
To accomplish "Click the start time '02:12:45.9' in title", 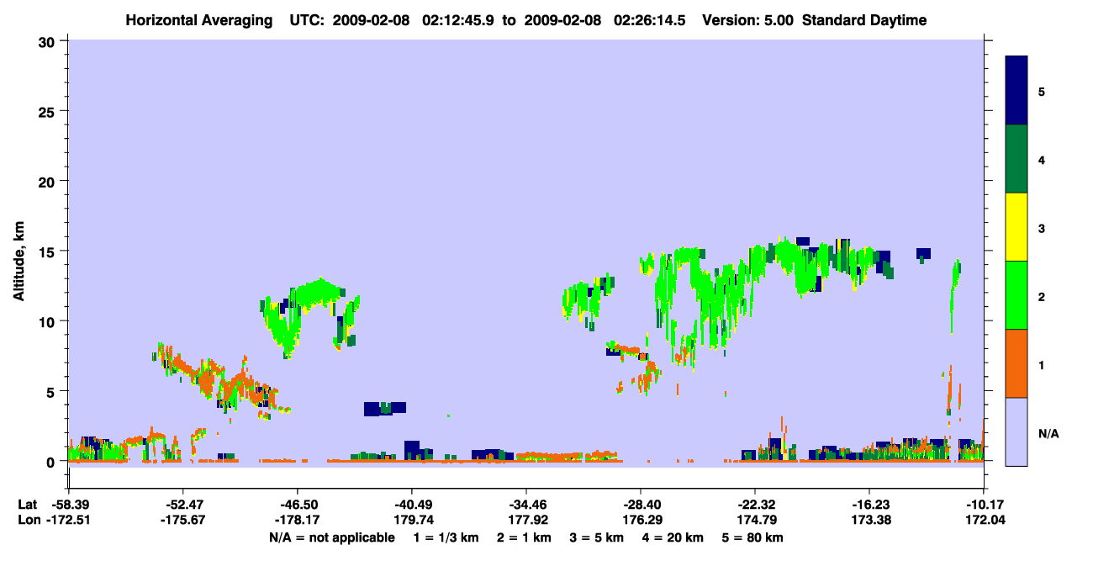I will (x=459, y=20).
